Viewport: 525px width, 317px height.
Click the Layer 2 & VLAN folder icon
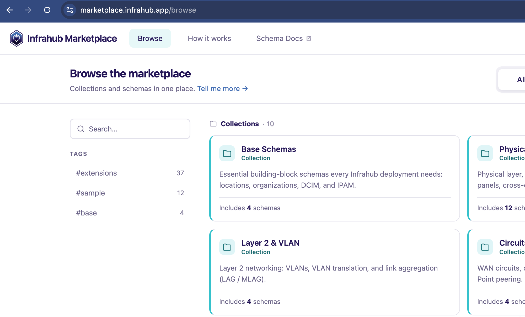[227, 247]
